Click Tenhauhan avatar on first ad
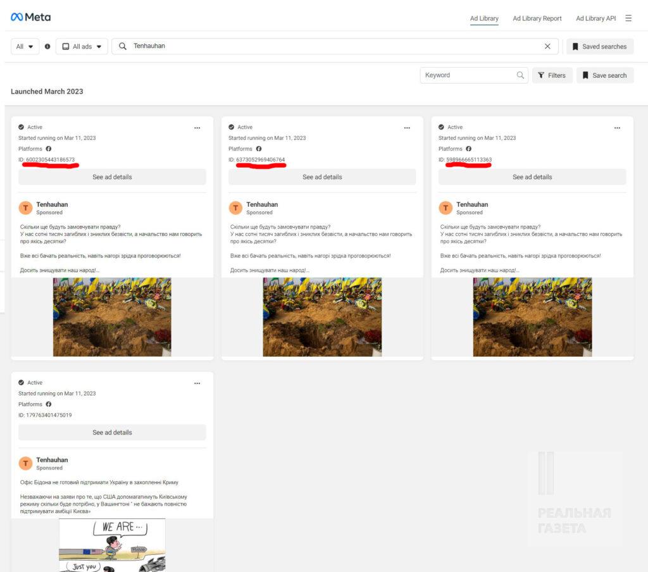648x572 pixels. pos(25,208)
